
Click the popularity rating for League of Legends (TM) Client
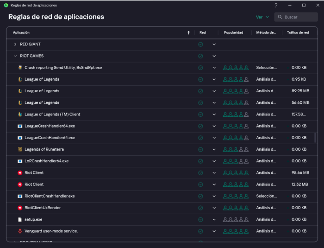coord(236,114)
